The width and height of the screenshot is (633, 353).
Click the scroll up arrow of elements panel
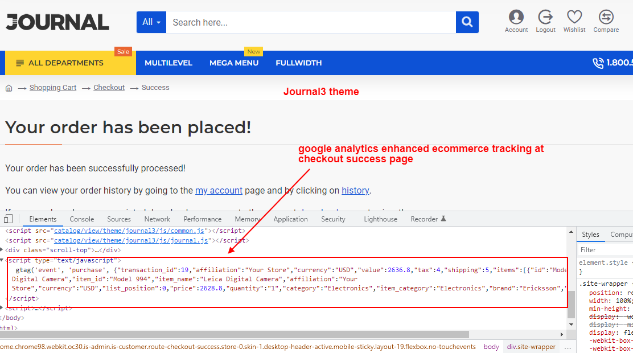point(571,232)
